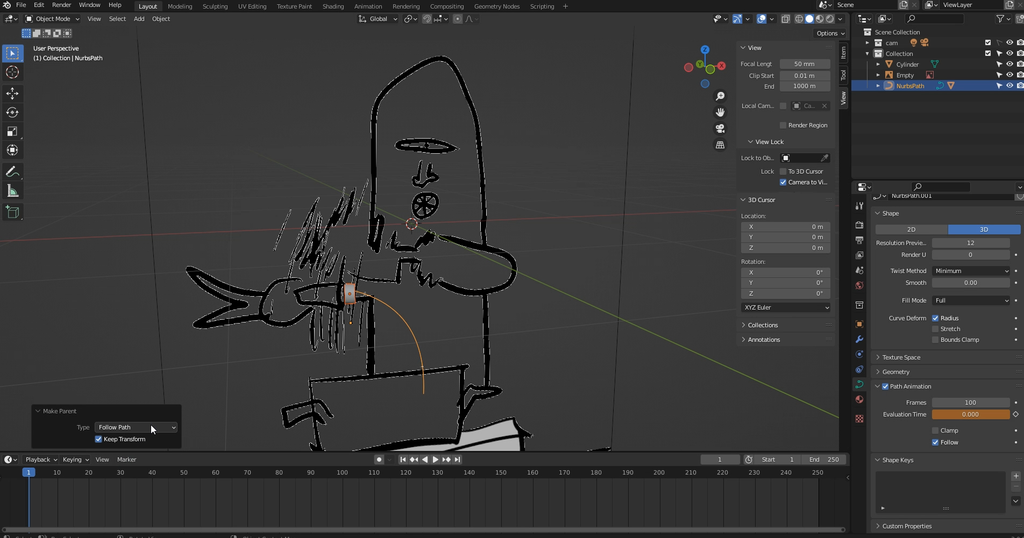1024x538 pixels.
Task: Open the Texture properties checker tab
Action: (859, 419)
